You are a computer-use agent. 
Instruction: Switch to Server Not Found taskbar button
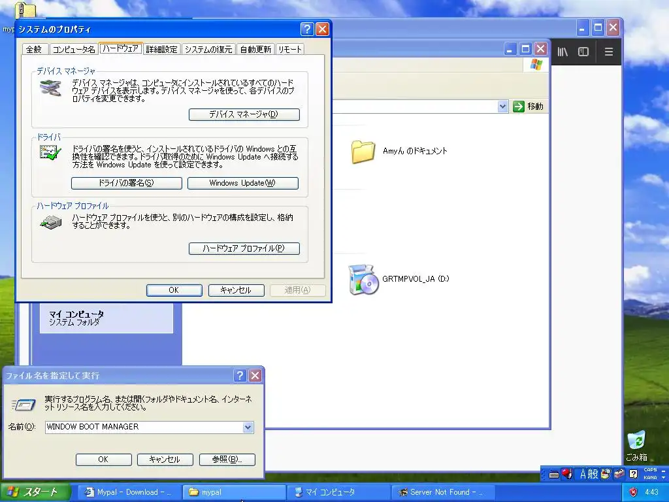pos(443,492)
